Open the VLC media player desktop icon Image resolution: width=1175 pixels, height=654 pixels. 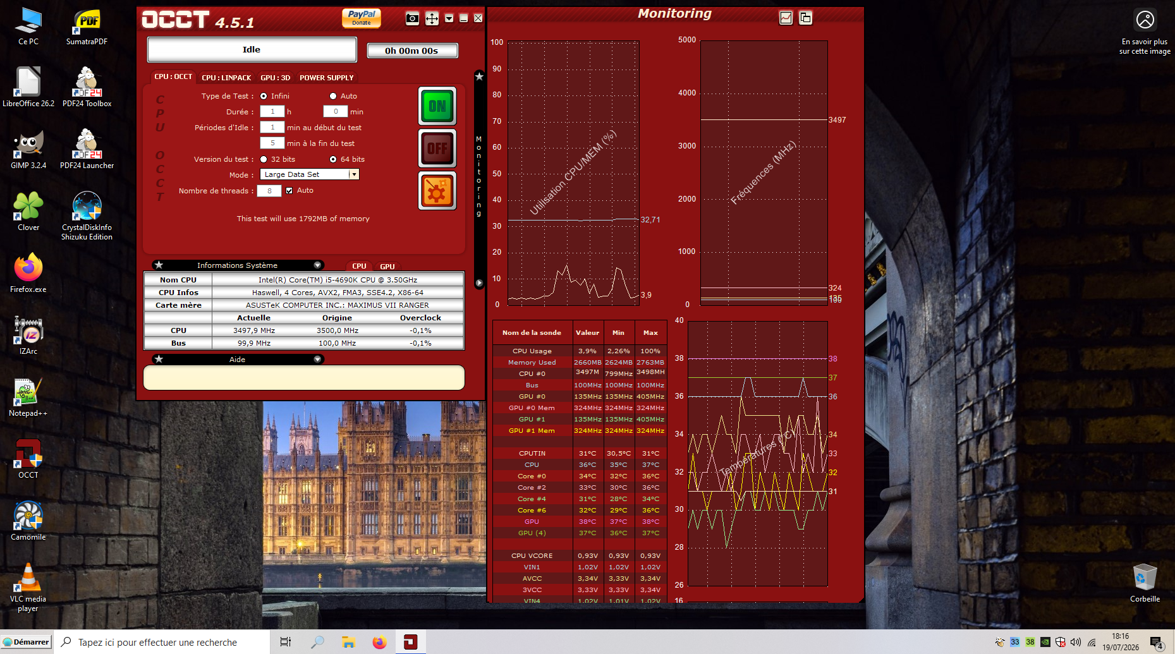tap(28, 587)
